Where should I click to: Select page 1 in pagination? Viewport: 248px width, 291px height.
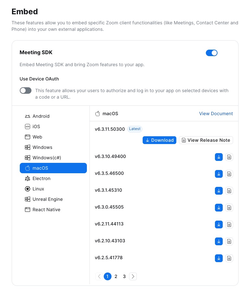point(108,276)
